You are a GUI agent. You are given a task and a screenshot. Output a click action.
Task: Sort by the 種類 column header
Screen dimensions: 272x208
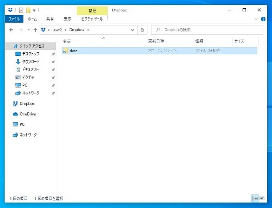click(x=213, y=41)
